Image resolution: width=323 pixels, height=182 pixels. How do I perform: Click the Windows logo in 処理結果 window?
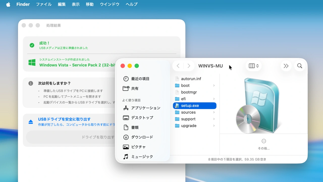pos(32,62)
